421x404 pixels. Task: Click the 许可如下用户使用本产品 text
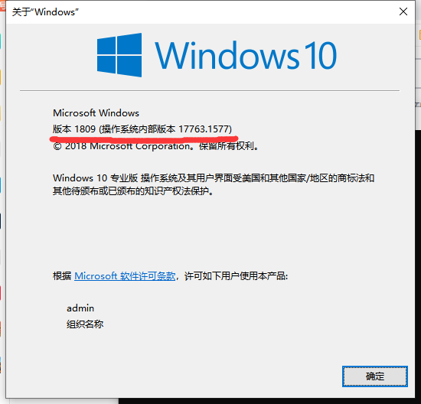tap(236, 276)
